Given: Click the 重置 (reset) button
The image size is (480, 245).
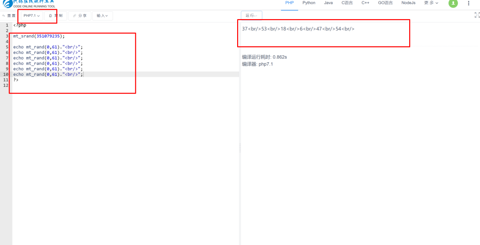Looking at the screenshot, I should pos(9,16).
